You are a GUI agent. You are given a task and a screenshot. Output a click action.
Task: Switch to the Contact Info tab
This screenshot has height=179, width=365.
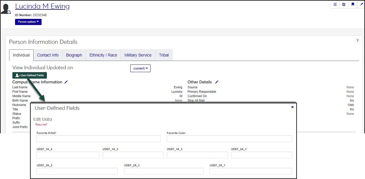coord(48,55)
